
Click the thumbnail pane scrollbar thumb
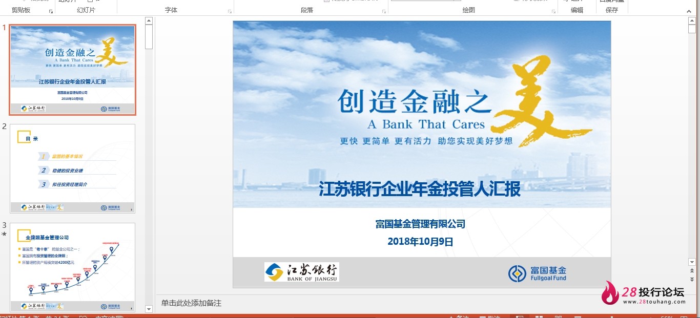point(149,37)
